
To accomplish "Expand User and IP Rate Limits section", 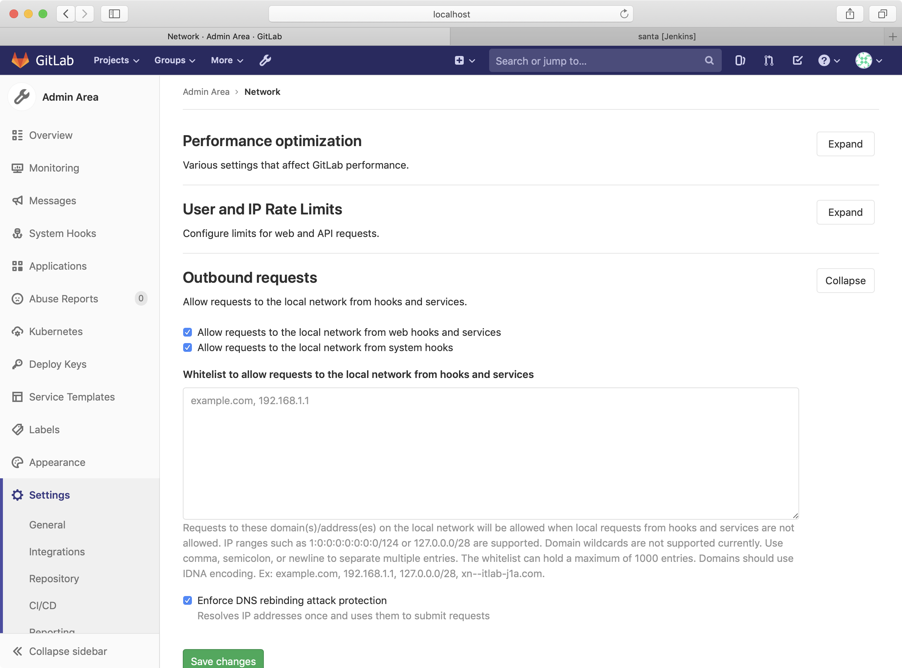I will [845, 212].
